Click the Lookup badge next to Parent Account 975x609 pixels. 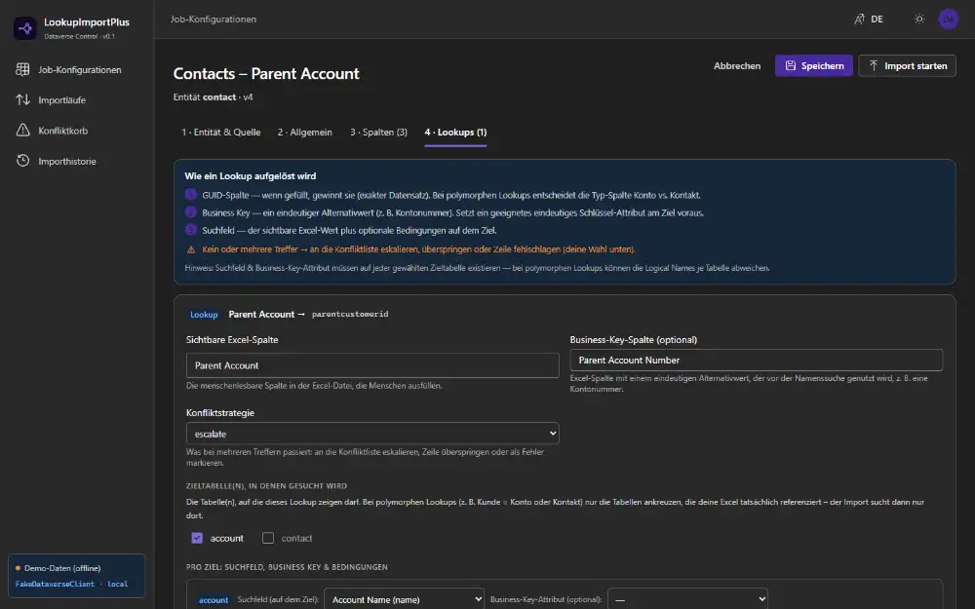[x=204, y=315]
